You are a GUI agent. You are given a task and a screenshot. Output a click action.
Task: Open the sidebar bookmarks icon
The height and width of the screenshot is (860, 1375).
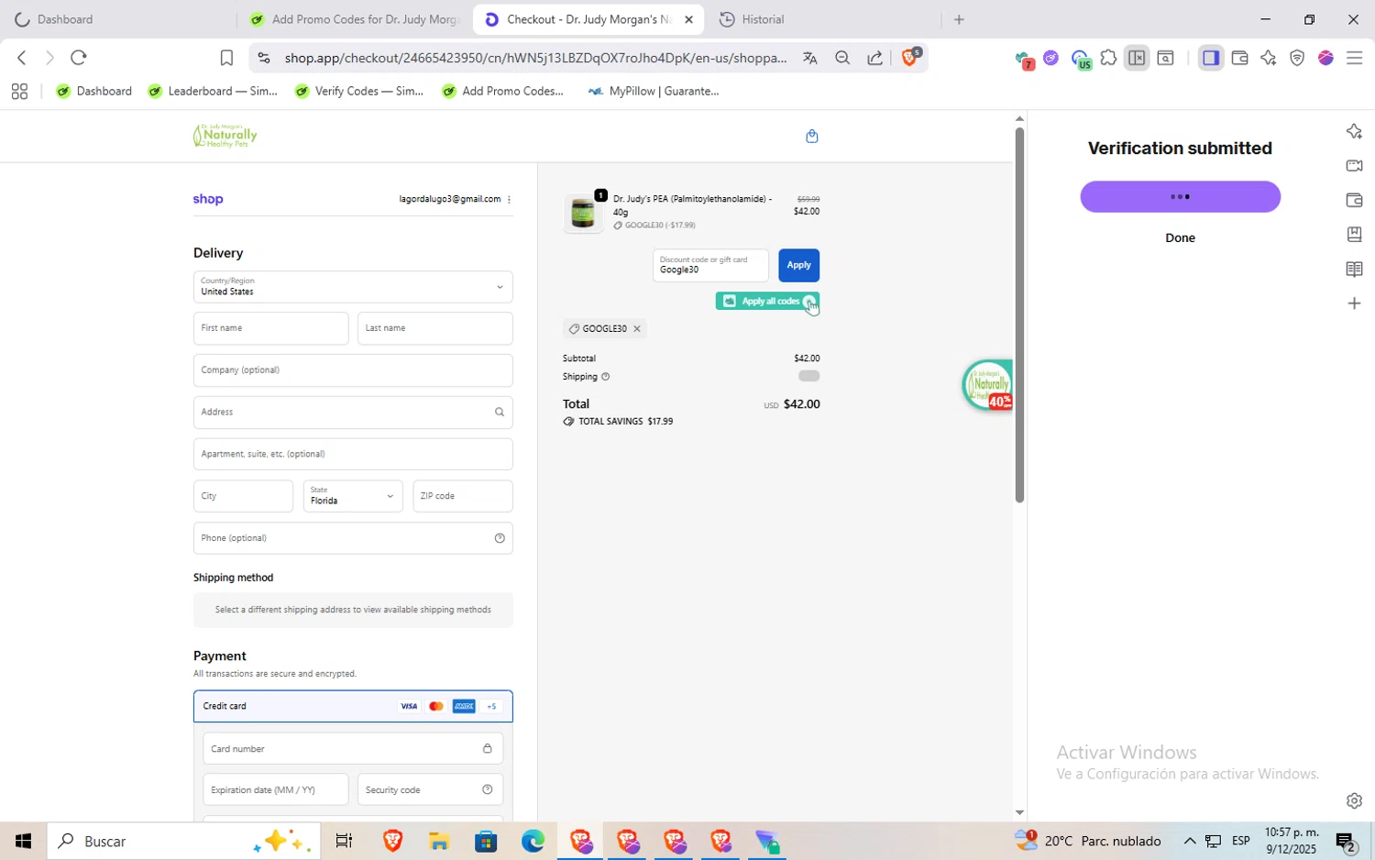pyautogui.click(x=1354, y=235)
